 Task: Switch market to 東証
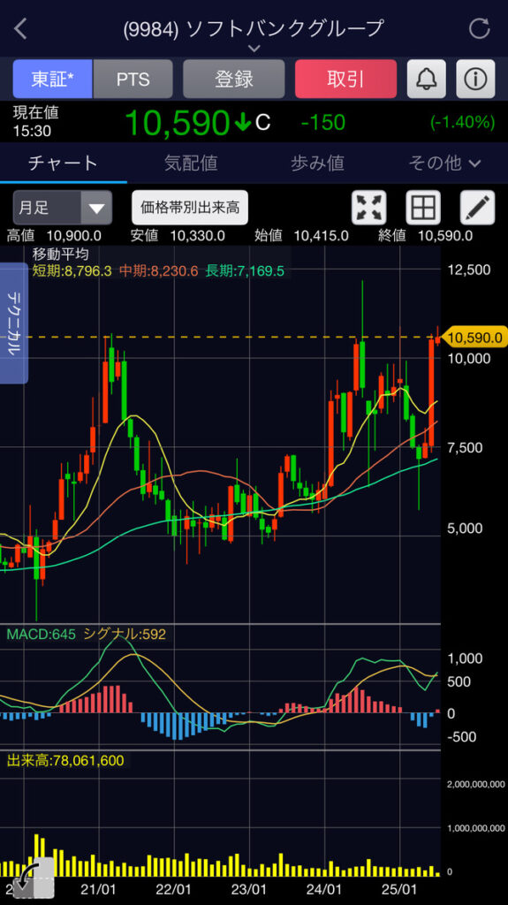(52, 79)
